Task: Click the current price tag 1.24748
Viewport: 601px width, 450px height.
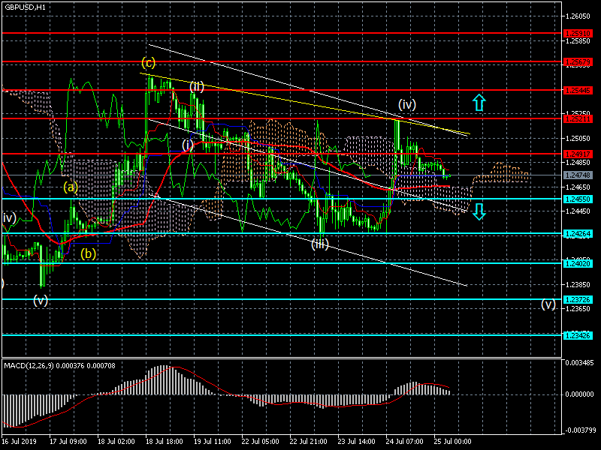Action: tap(578, 175)
